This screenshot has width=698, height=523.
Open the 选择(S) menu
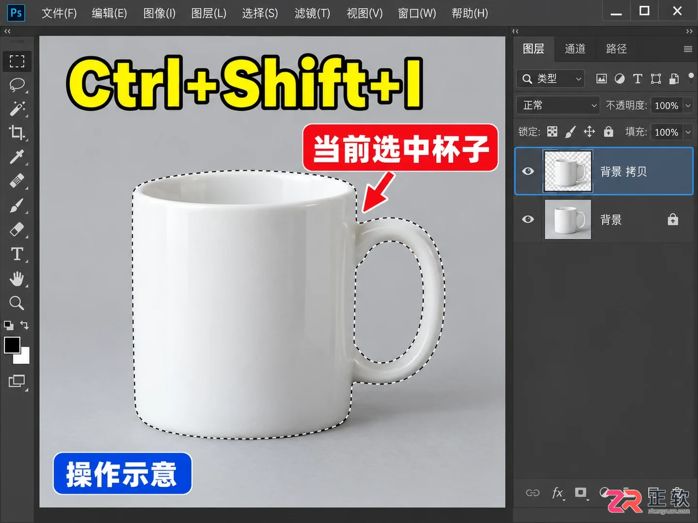(x=260, y=13)
